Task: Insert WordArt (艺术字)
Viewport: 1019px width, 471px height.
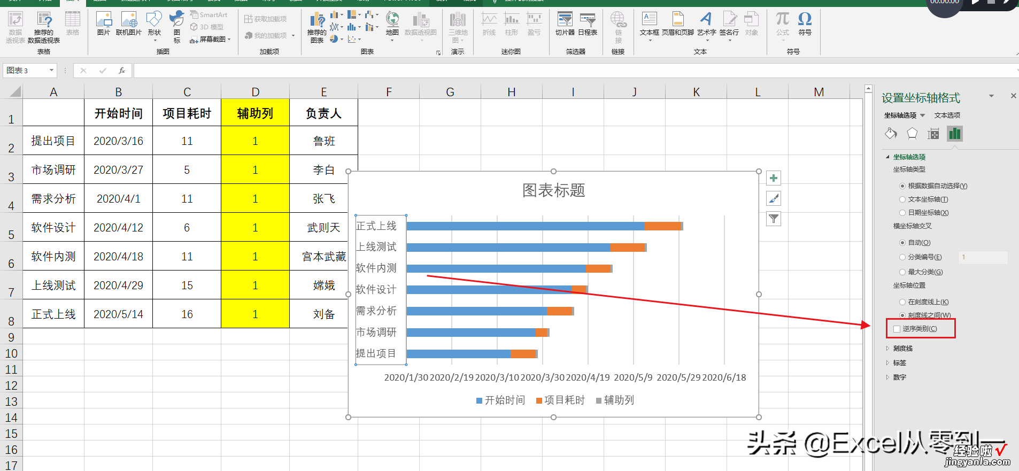Action: point(706,26)
